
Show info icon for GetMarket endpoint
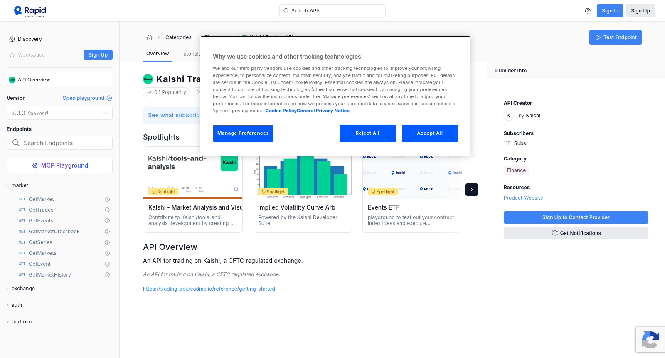click(107, 199)
